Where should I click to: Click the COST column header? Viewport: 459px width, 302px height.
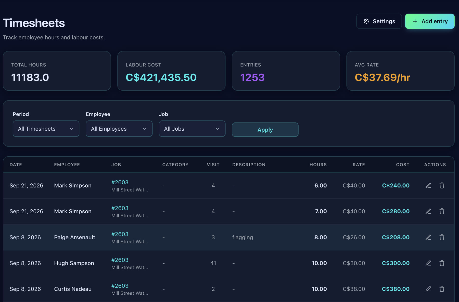(x=403, y=165)
